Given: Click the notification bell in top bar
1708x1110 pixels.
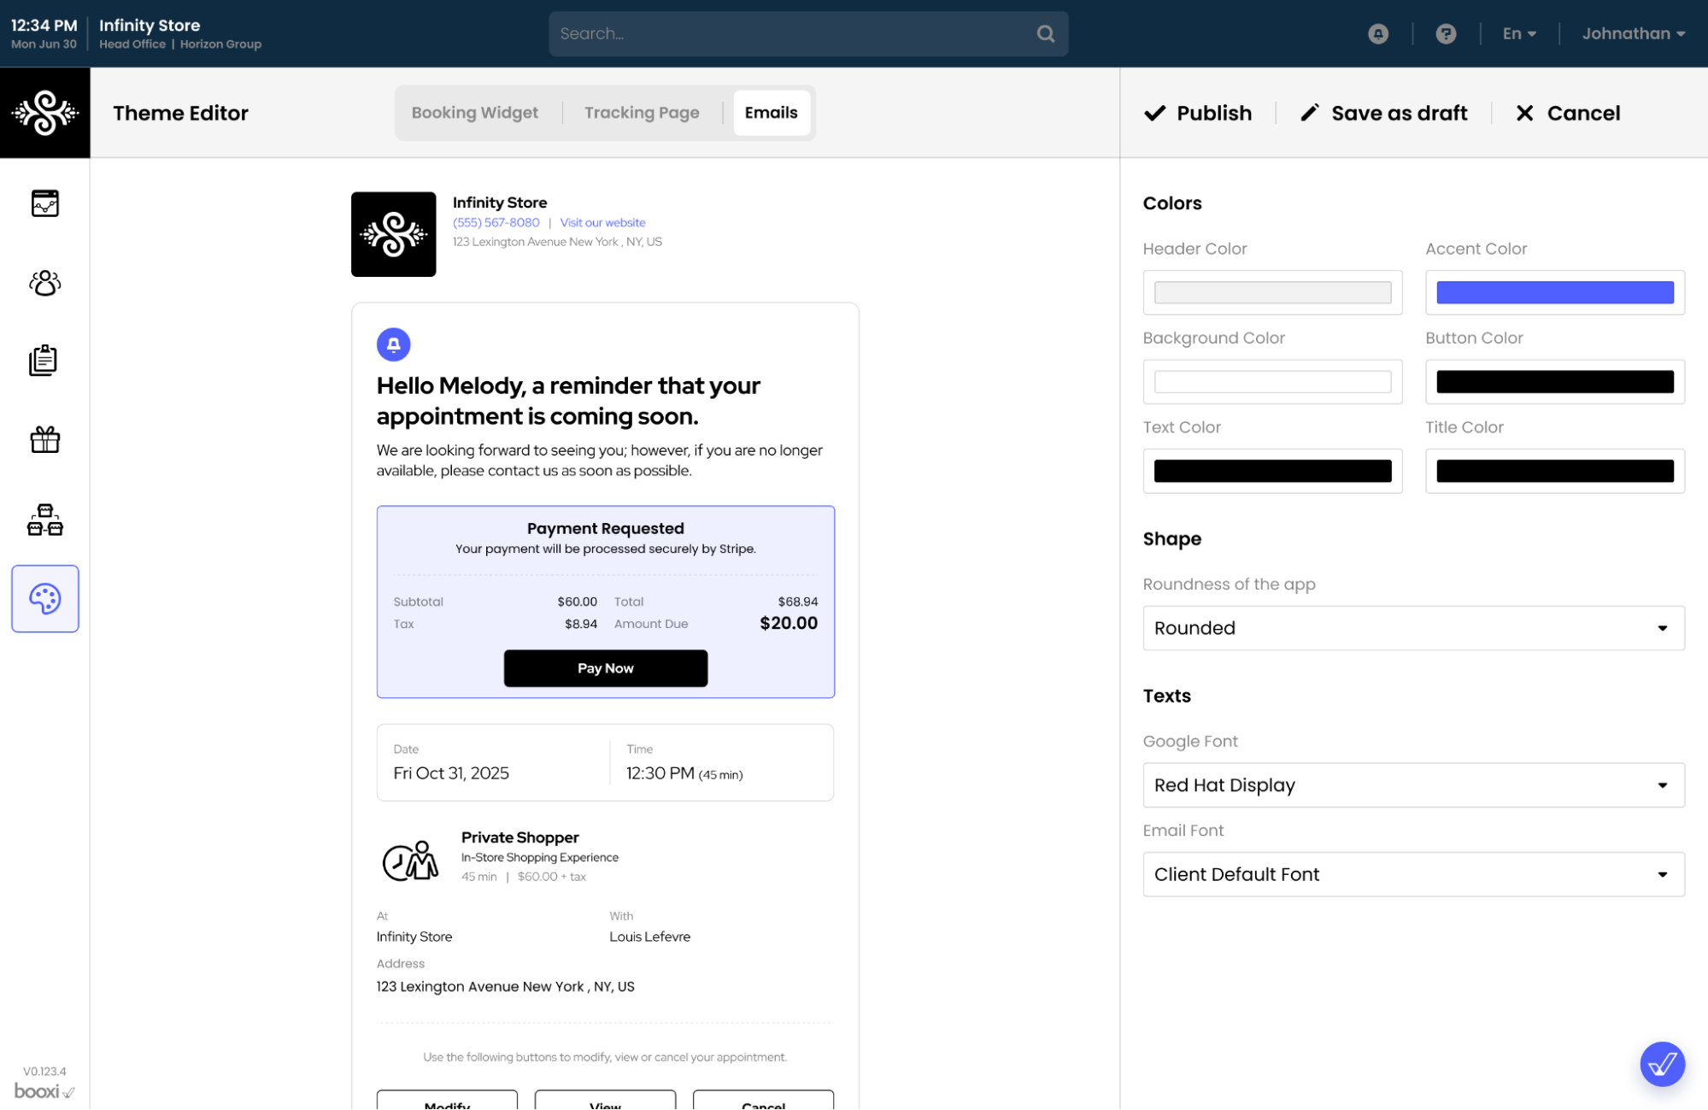Looking at the screenshot, I should 1377,34.
